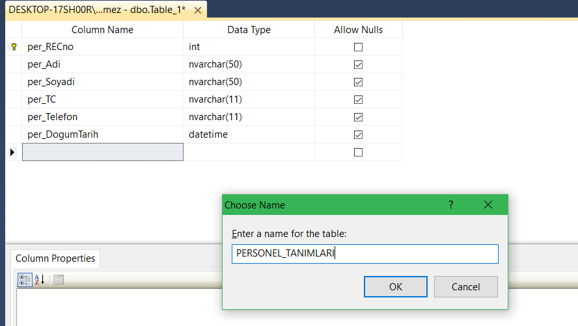Click the primary key icon beside per_RECno
Screen dimensions: 578x326
[x=14, y=47]
